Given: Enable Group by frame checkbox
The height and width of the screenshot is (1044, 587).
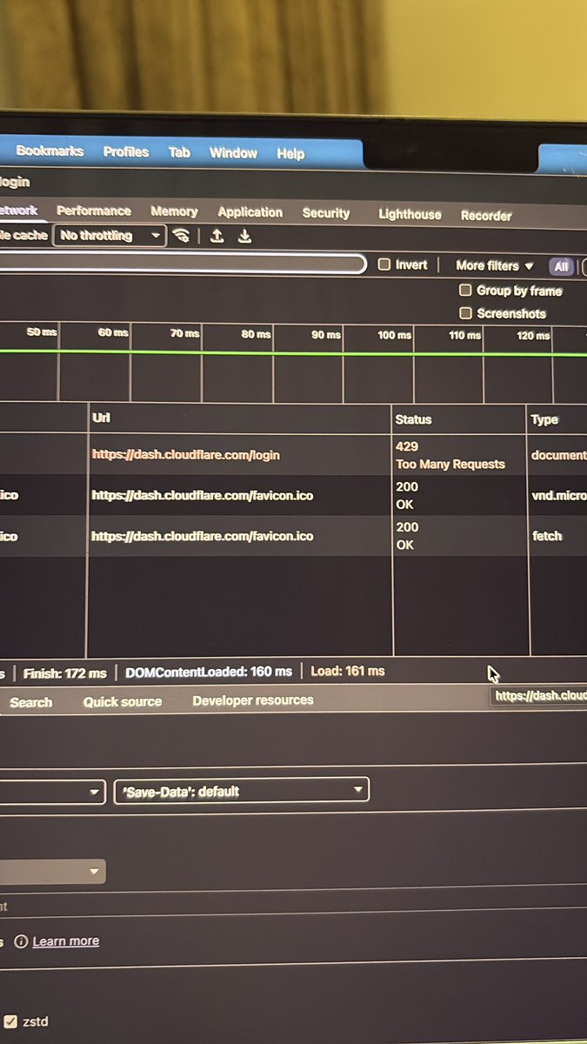Looking at the screenshot, I should click(x=466, y=291).
